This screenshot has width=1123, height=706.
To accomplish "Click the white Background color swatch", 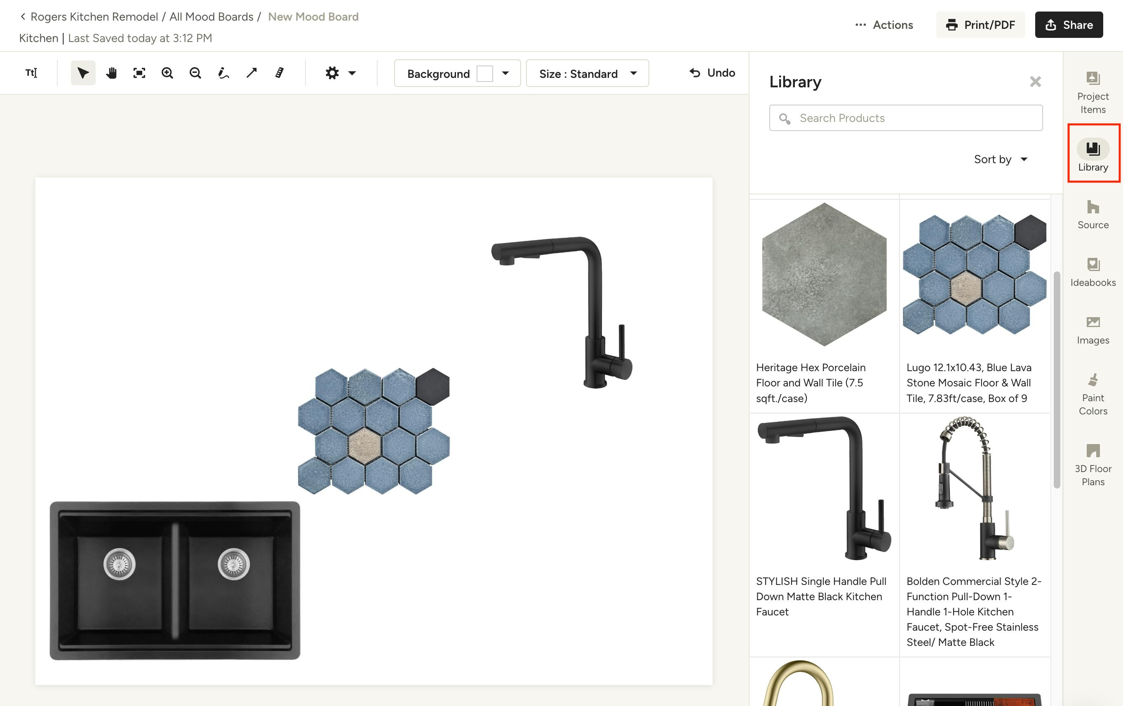I will (484, 74).
